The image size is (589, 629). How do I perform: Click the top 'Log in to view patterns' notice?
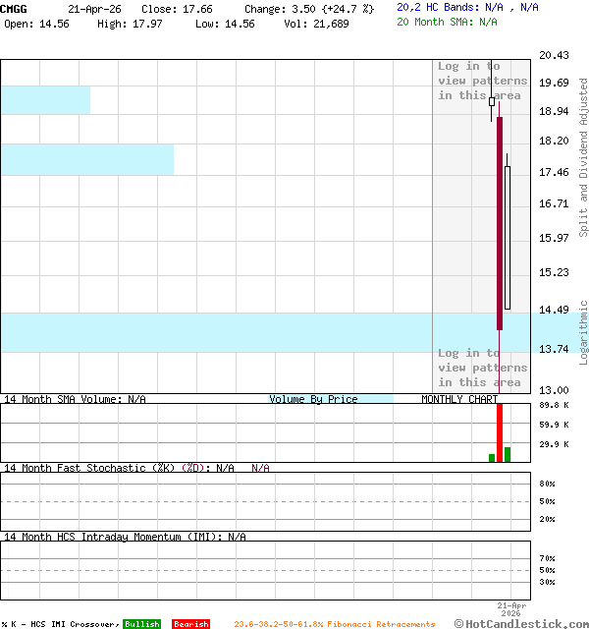(x=482, y=81)
